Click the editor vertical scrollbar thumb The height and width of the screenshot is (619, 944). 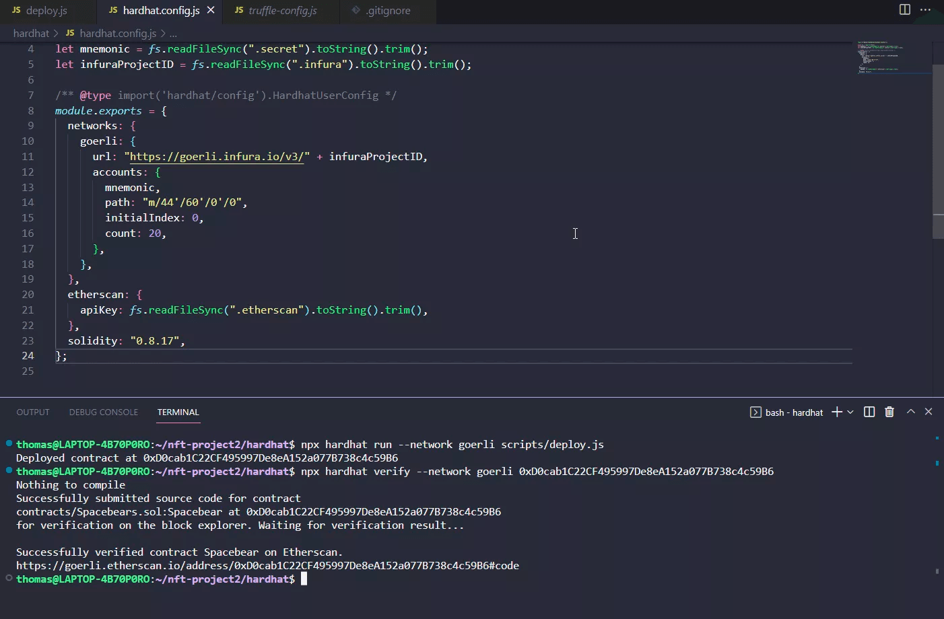(938, 151)
